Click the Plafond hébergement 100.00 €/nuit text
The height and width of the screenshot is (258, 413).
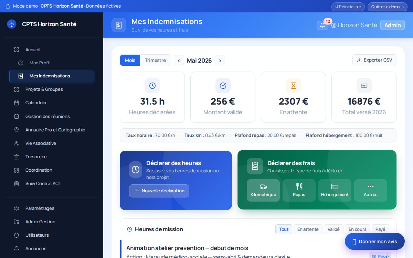point(344,136)
